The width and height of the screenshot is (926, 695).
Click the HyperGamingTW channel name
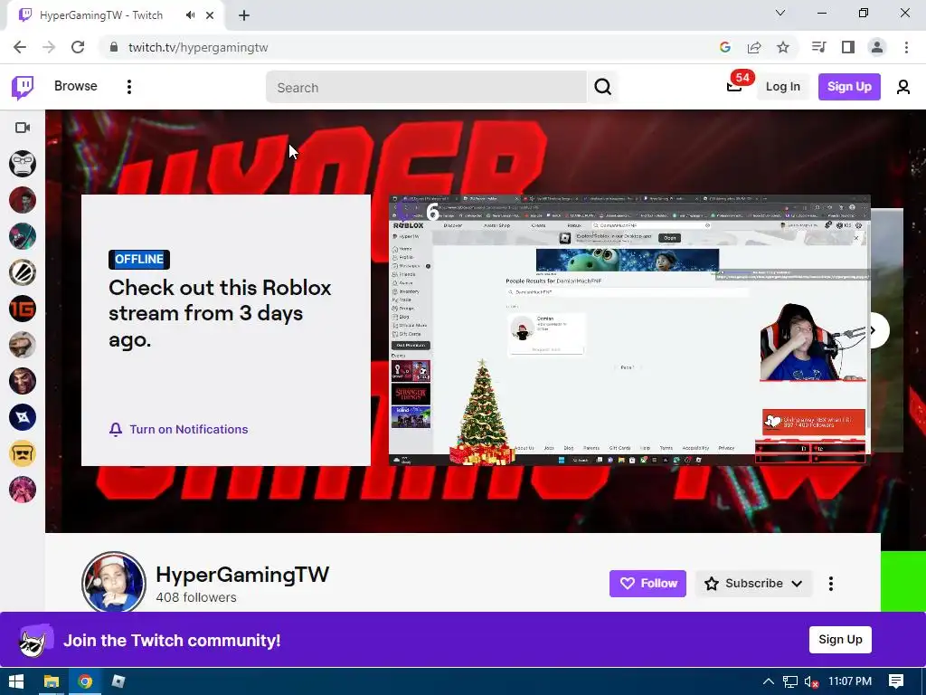click(242, 575)
